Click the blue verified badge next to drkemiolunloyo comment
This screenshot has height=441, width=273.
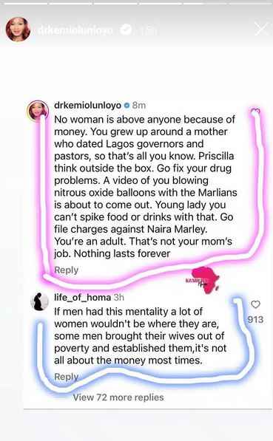(127, 106)
